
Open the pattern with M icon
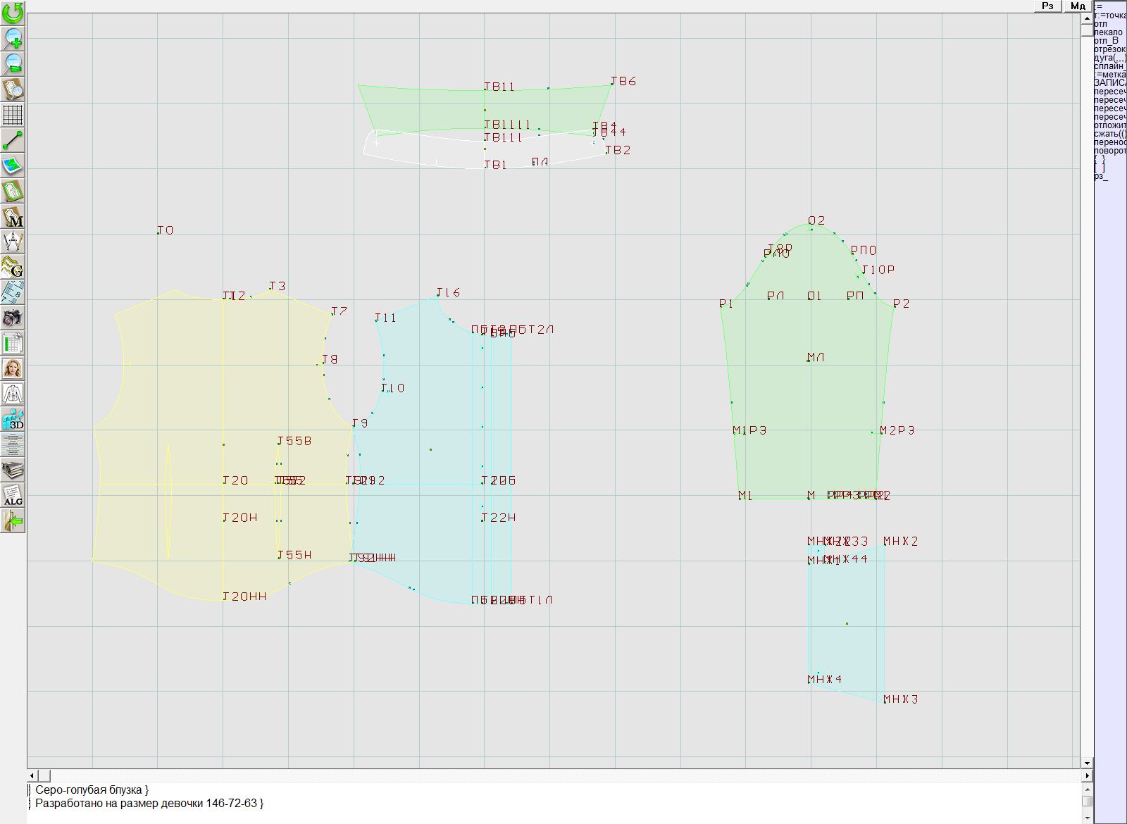(x=13, y=216)
